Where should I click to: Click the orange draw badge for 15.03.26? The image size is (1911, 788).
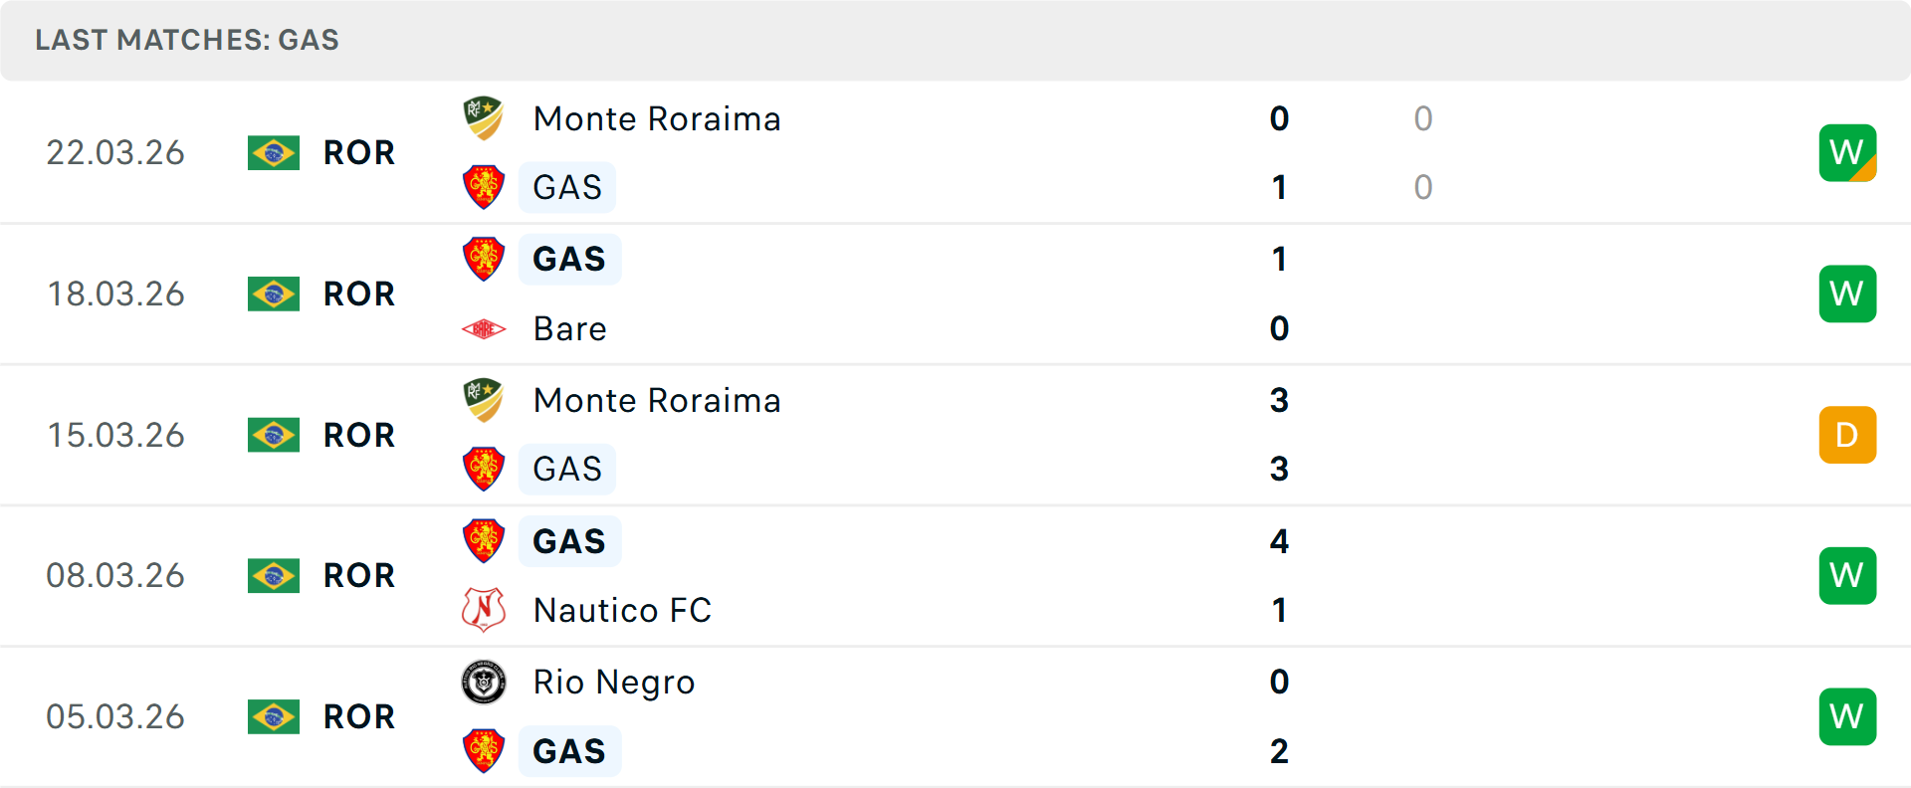(x=1847, y=435)
